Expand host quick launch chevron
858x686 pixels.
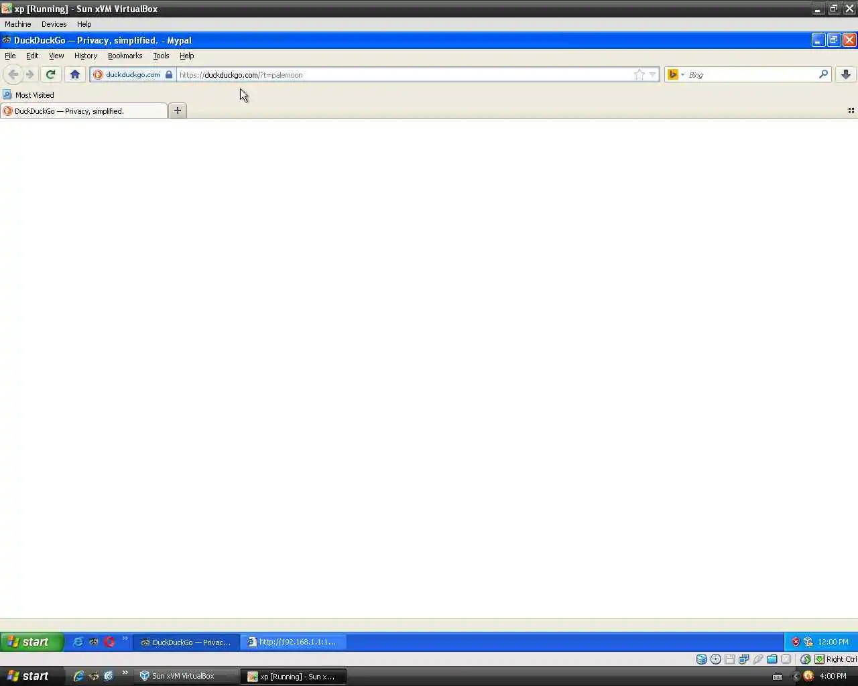point(125,673)
